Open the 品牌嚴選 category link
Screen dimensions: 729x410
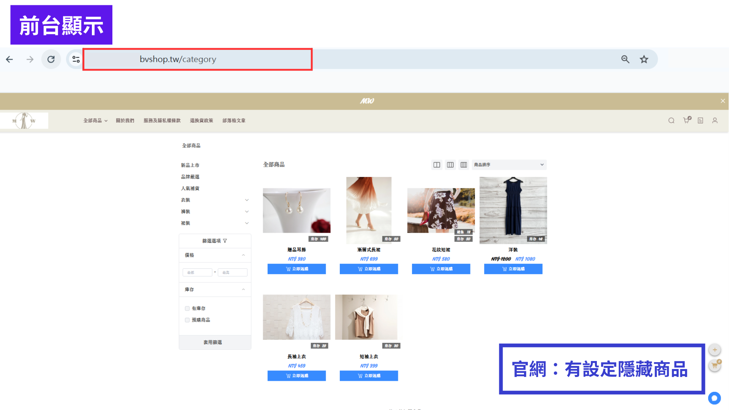(190, 177)
